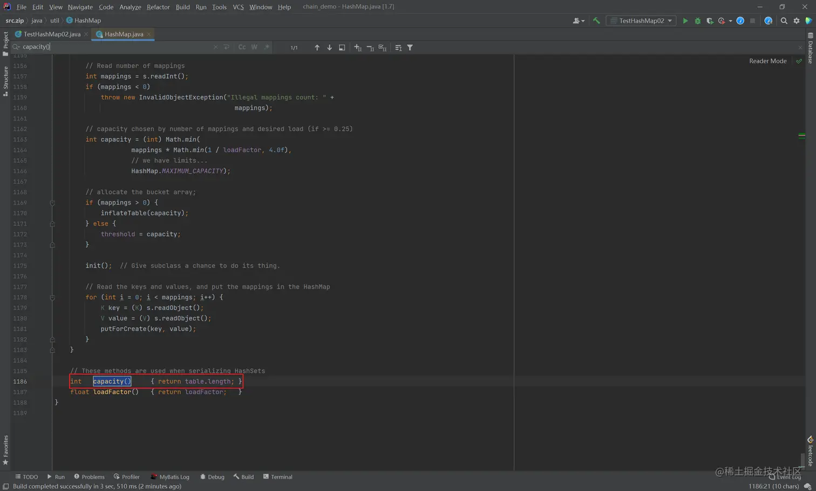Open the Terminal tool window
This screenshot has width=816, height=491.
coord(277,477)
